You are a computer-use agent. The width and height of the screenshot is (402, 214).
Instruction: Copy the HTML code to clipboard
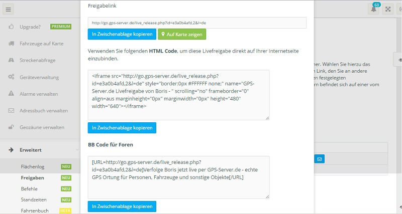(x=122, y=128)
